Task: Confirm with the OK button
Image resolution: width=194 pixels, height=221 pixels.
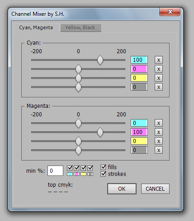Action: (122, 189)
